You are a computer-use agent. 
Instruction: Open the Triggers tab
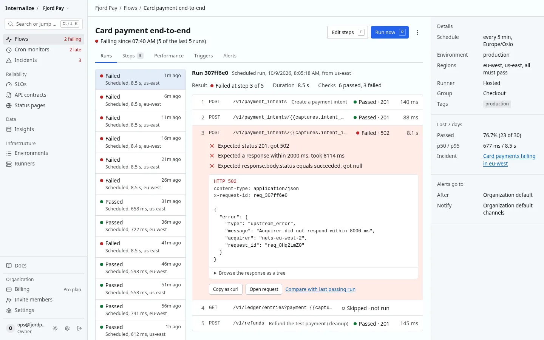pyautogui.click(x=204, y=56)
